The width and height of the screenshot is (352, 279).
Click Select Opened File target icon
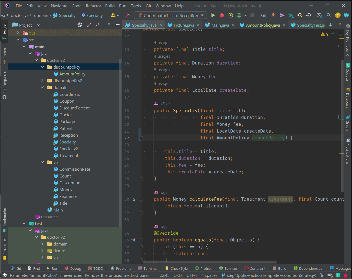80,25
